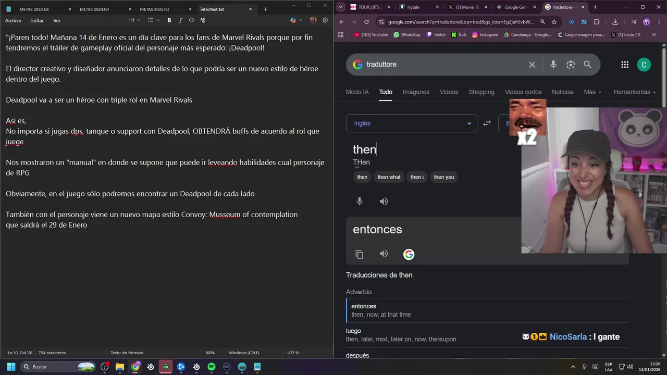Show hidden system tray icons
The image size is (667, 375).
[573, 367]
